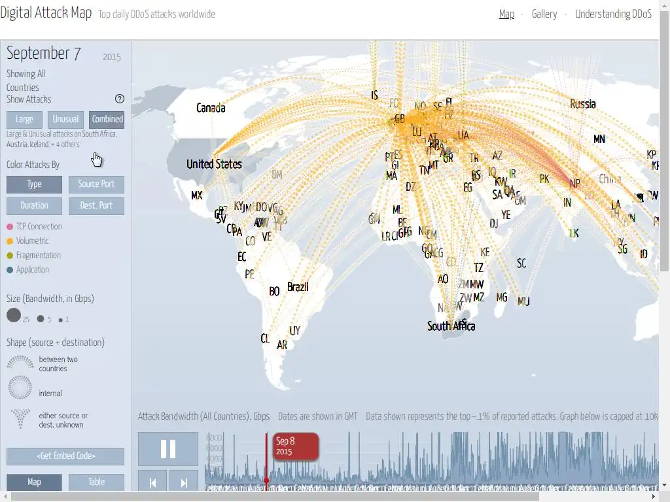
Task: Click the MX country label
Action: pyautogui.click(x=196, y=195)
